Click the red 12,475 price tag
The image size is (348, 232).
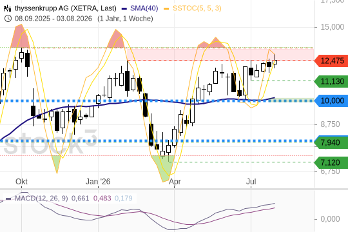point(331,61)
